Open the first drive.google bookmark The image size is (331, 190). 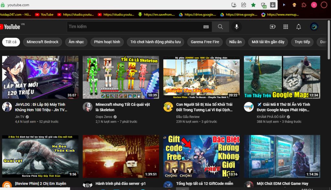point(198,15)
